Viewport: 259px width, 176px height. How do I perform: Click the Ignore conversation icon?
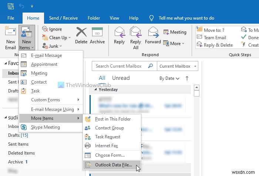pyautogui.click(x=45, y=29)
